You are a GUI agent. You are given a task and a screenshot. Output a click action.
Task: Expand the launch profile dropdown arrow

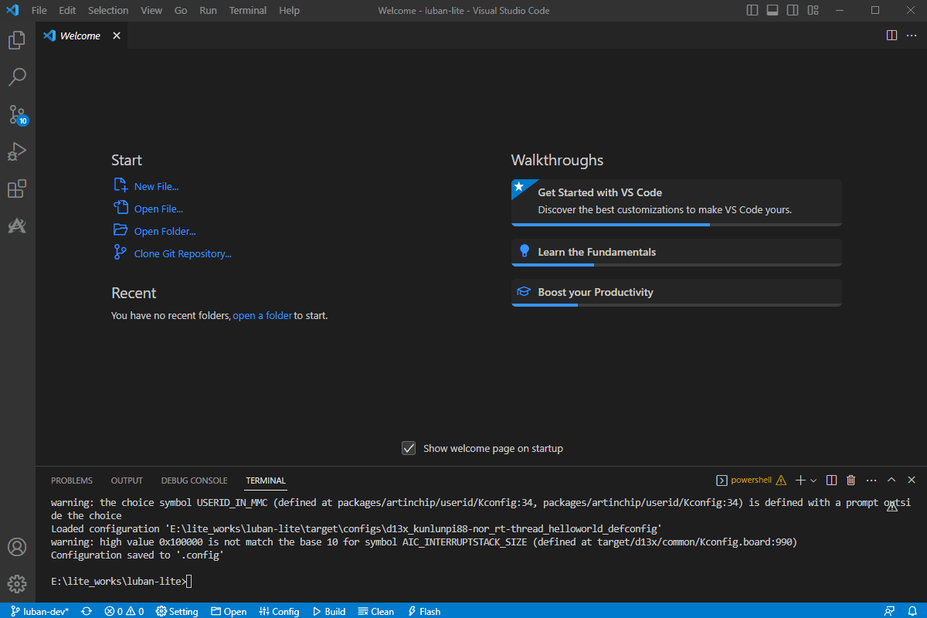pyautogui.click(x=813, y=480)
